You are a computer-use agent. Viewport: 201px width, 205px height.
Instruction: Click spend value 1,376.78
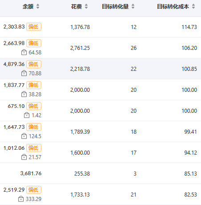click(x=80, y=27)
